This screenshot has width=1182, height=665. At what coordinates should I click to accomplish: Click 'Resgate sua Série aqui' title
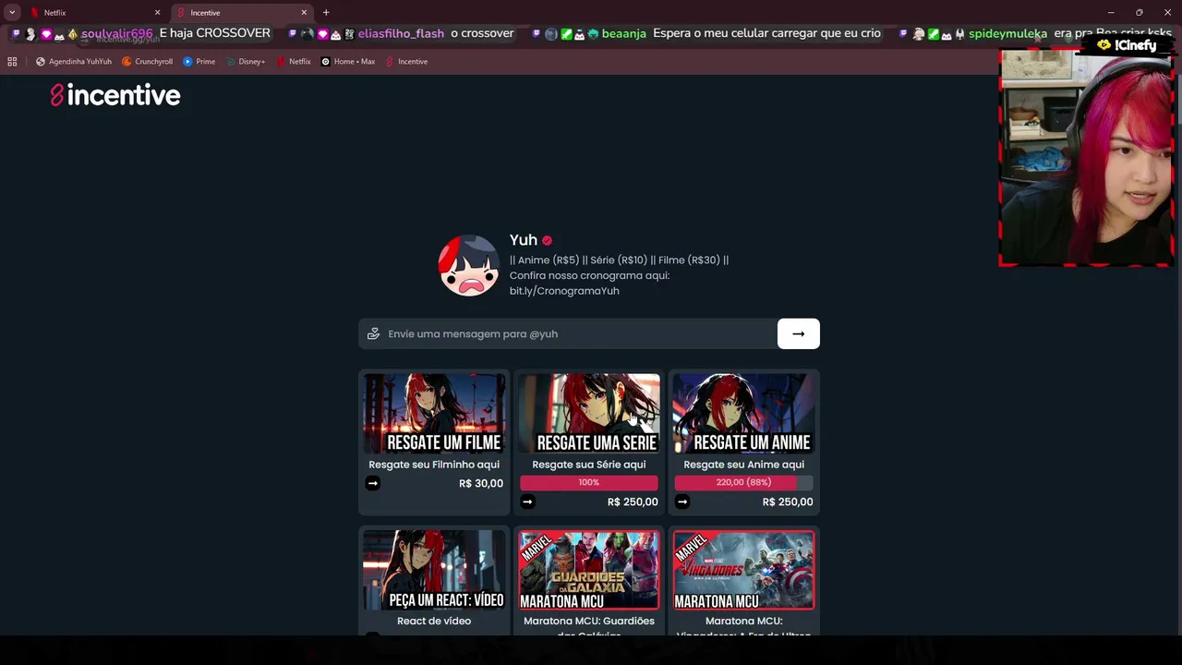(x=589, y=465)
